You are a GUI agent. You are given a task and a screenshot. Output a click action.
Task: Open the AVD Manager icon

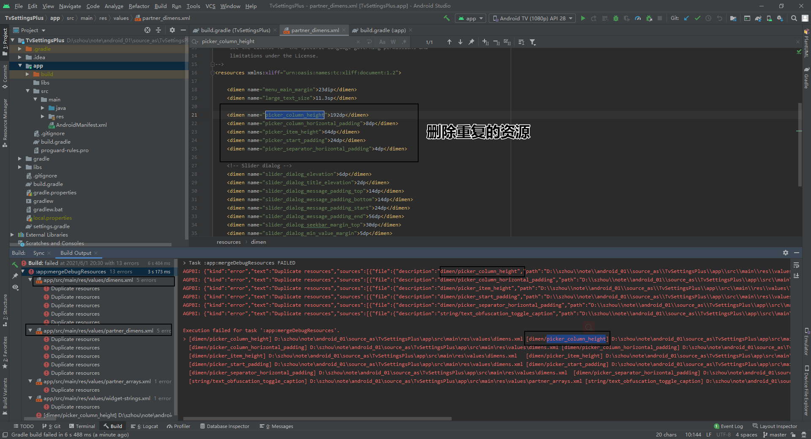pos(769,18)
